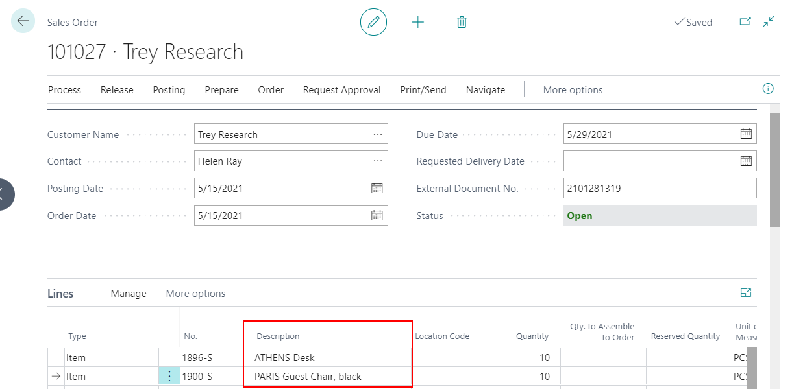Delete the order using trash icon
Viewport: 805px width, 389px height.
pyautogui.click(x=461, y=21)
